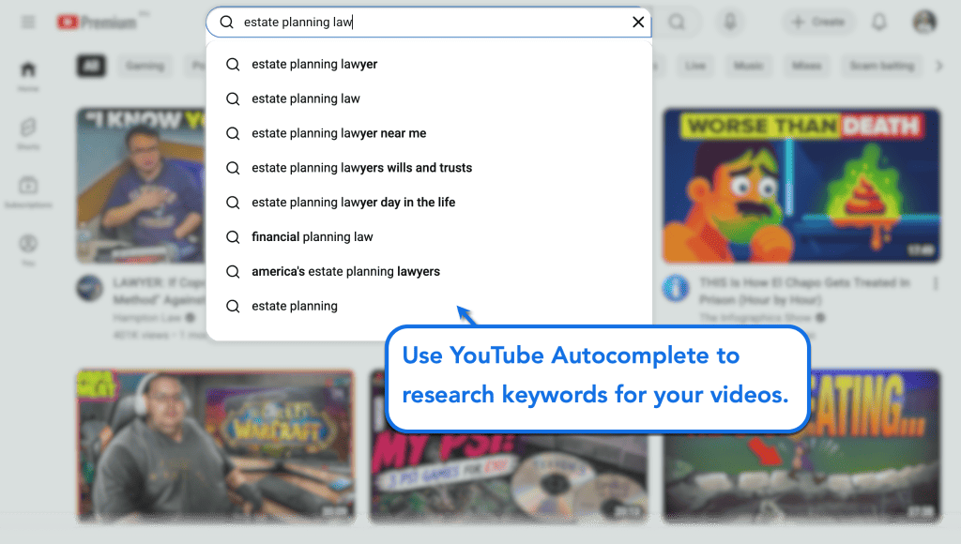Show more filter chips with right chevron
Screen dimensions: 961x544
(938, 66)
